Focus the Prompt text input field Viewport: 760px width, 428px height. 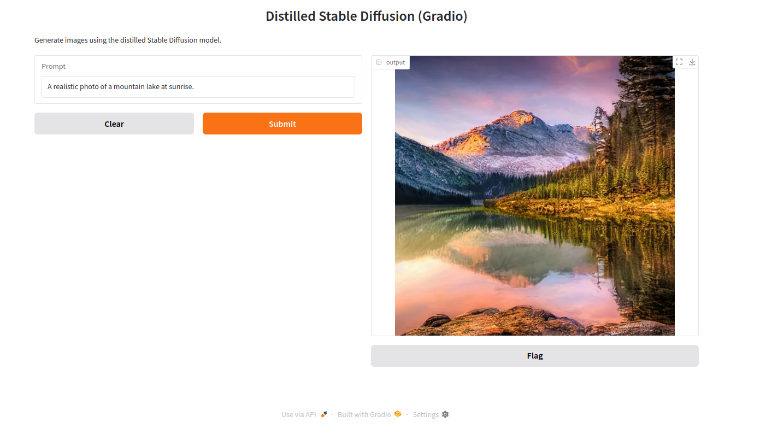pos(198,87)
